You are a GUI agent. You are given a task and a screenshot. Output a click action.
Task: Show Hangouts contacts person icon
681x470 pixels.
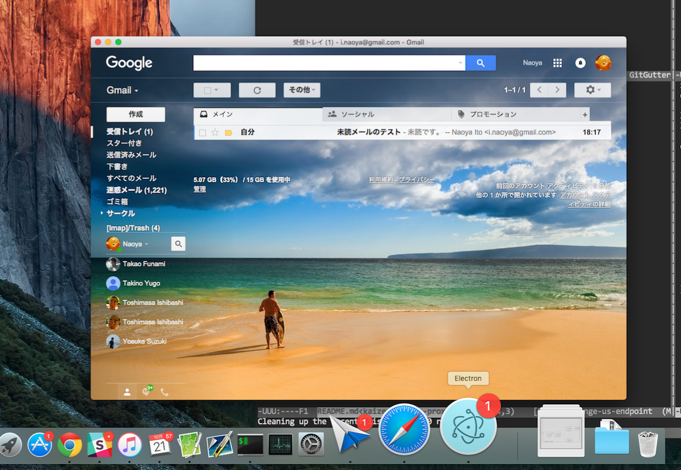[x=127, y=392]
